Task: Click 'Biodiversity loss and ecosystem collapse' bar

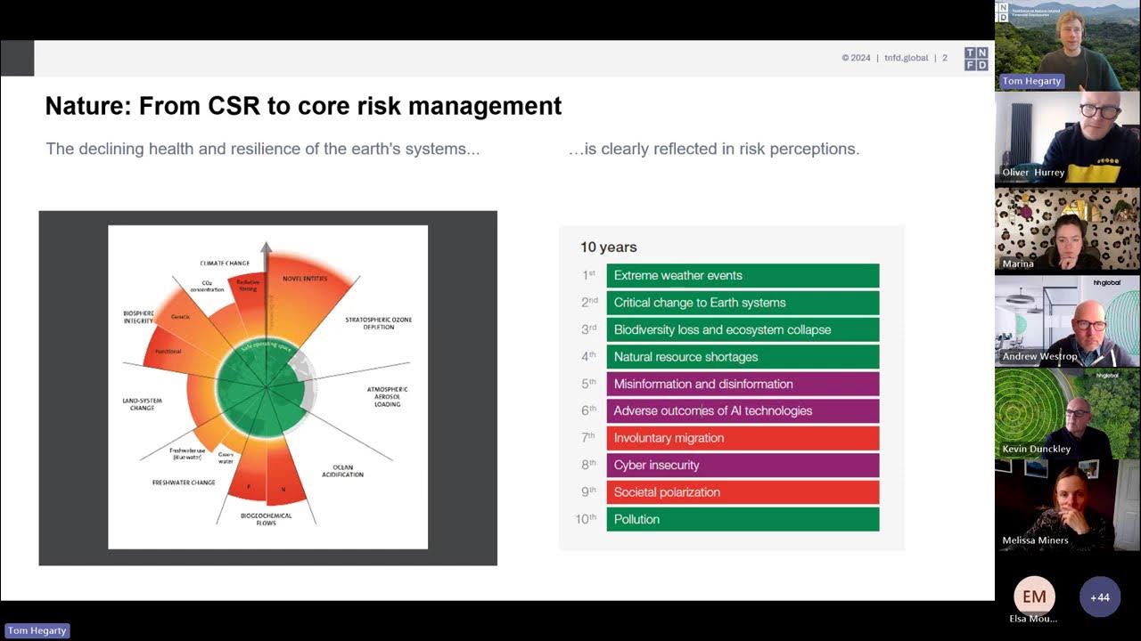Action: 743,329
